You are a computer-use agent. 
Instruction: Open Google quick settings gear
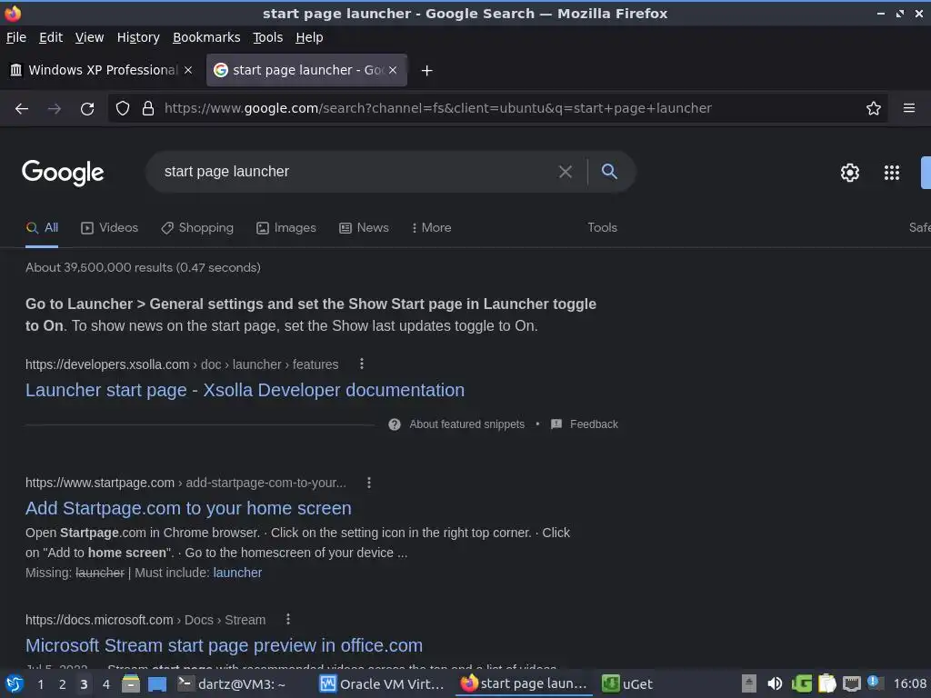pyautogui.click(x=850, y=172)
